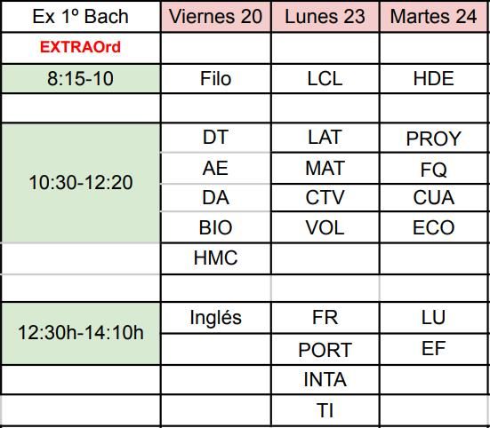Select the HMC cell

click(x=215, y=258)
